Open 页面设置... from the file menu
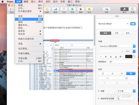The image size is (139, 105). coord(29,58)
